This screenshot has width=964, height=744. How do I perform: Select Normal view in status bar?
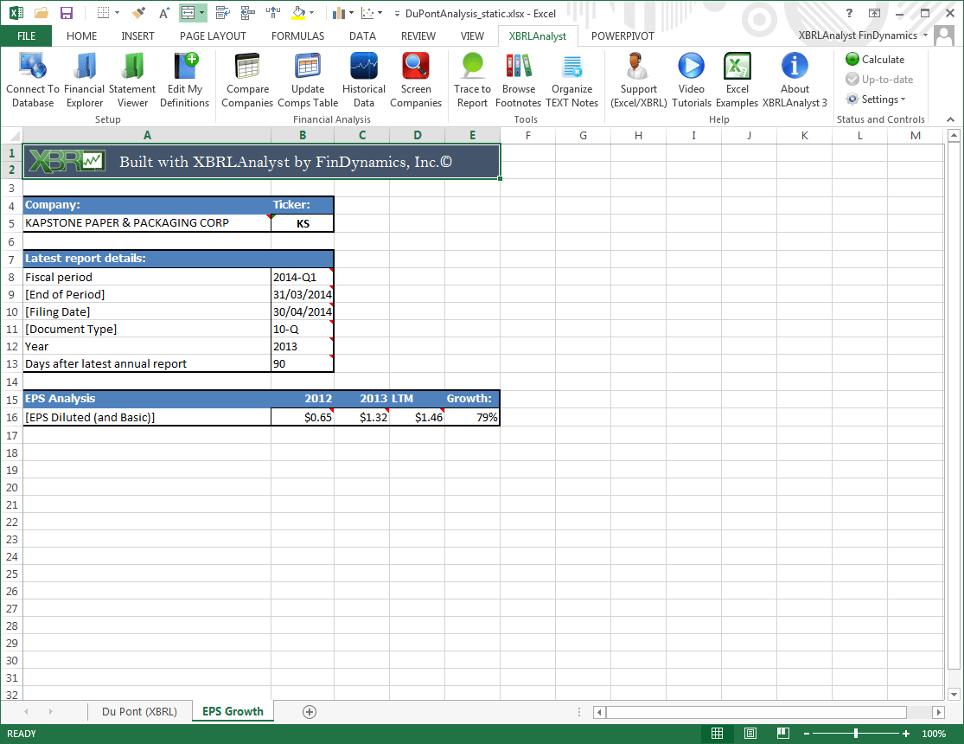click(x=717, y=733)
